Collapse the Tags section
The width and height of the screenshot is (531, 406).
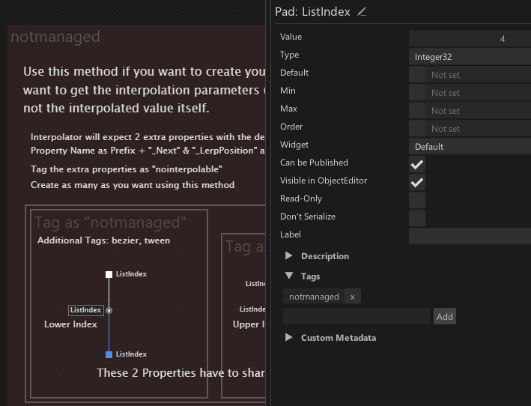click(x=289, y=276)
